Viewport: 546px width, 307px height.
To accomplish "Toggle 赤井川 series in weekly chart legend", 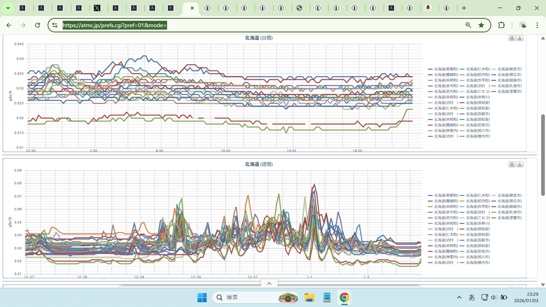I will coord(475,223).
